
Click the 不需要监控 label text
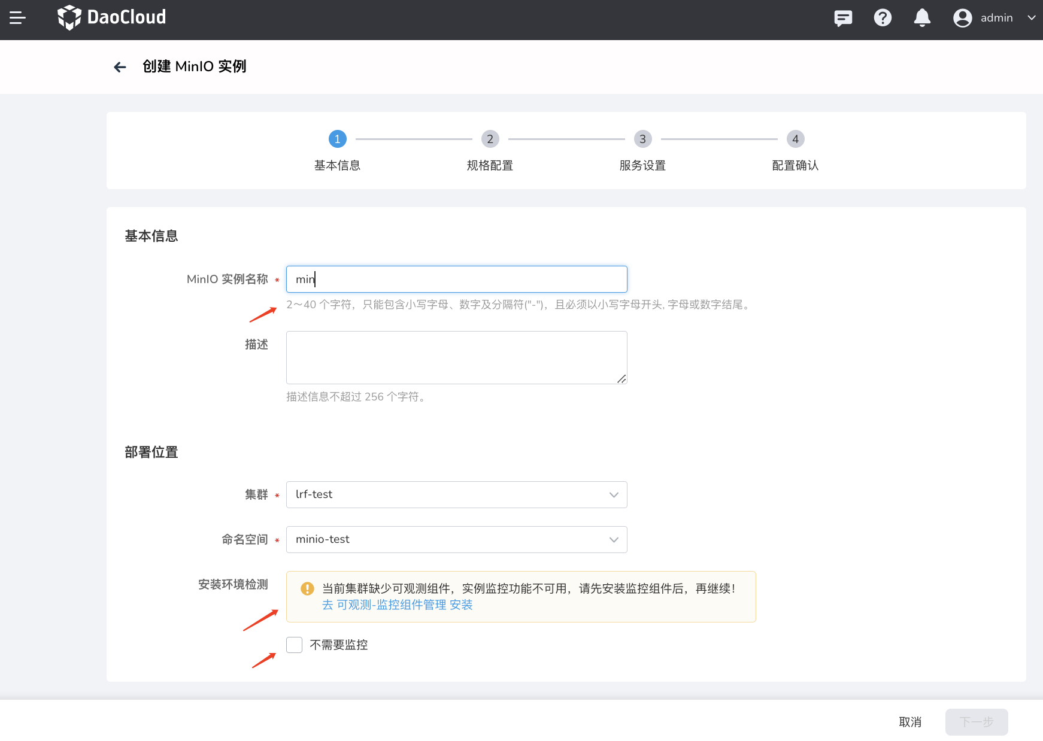[x=339, y=645]
